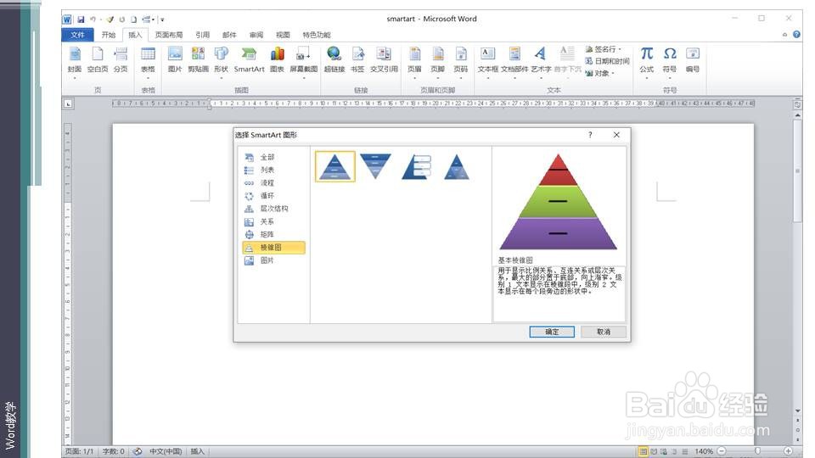The height and width of the screenshot is (458, 815).
Task: Select the Relationship (关系) category
Action: pos(273,221)
